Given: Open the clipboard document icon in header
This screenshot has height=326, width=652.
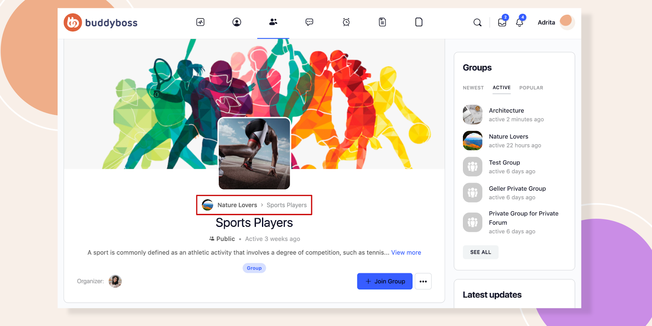Looking at the screenshot, I should click(x=382, y=22).
